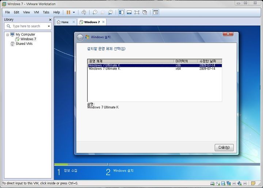
Task: Click the 운영 체제 column header
Action: click(x=131, y=61)
